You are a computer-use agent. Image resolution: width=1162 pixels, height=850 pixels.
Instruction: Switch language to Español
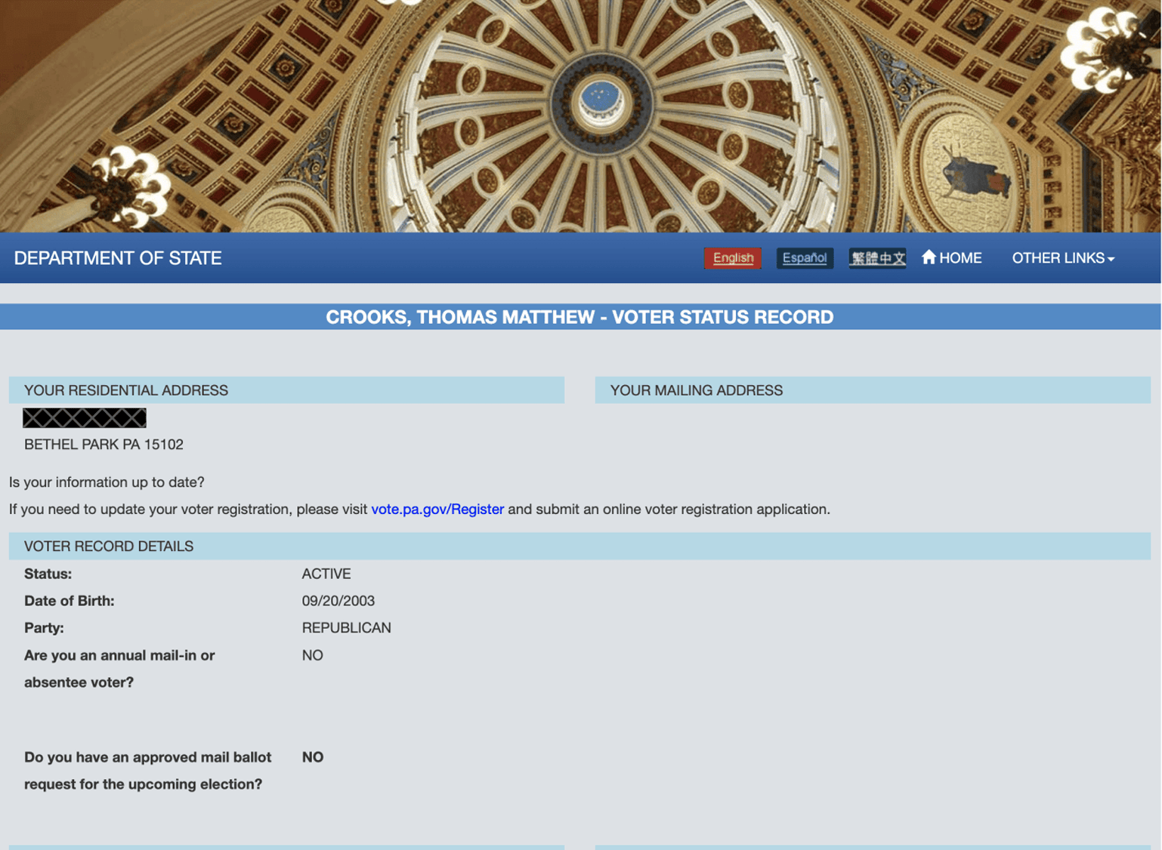(x=804, y=258)
